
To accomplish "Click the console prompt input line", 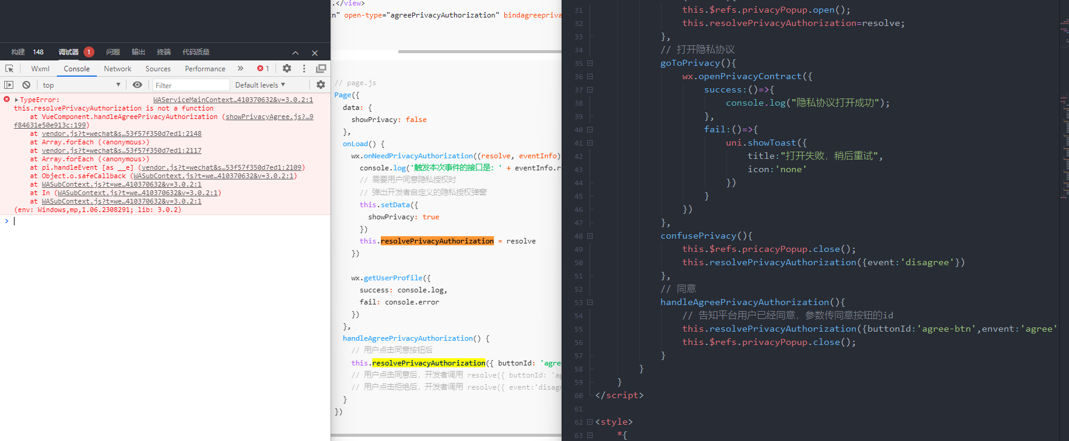I will pyautogui.click(x=169, y=221).
